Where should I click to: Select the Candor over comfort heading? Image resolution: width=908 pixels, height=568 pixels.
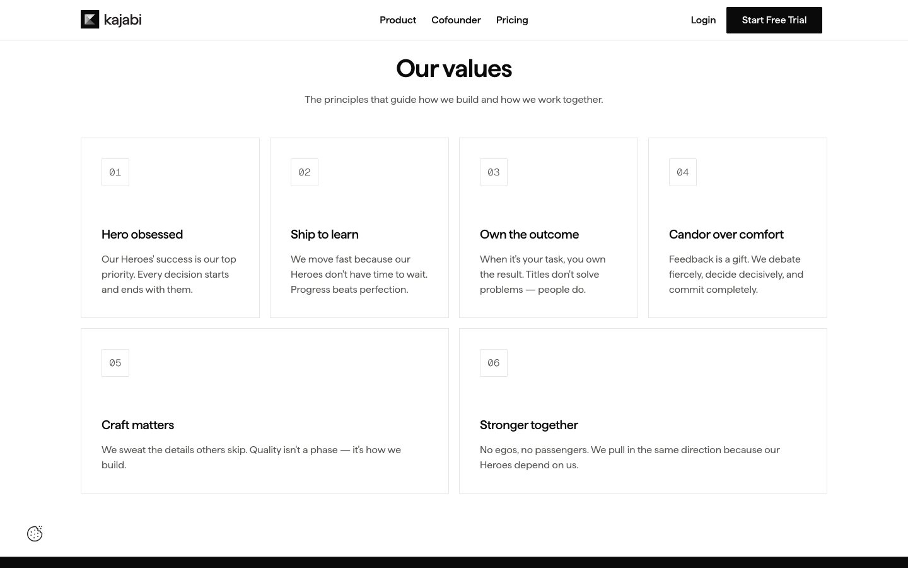pyautogui.click(x=726, y=234)
